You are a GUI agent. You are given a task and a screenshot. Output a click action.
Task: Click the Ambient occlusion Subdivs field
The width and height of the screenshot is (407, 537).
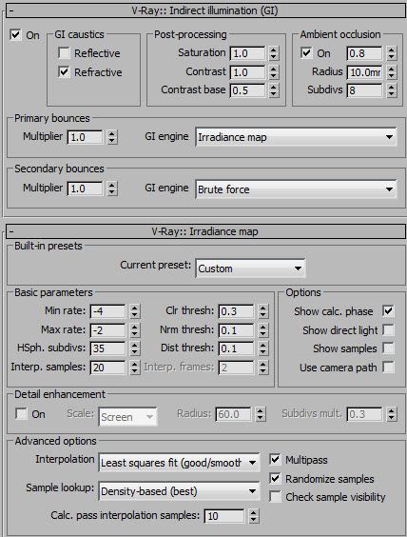pos(364,90)
